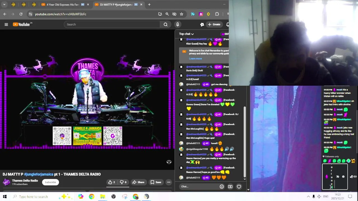Click the Super Chat dollar icon
This screenshot has height=201, width=358.
(x=230, y=186)
